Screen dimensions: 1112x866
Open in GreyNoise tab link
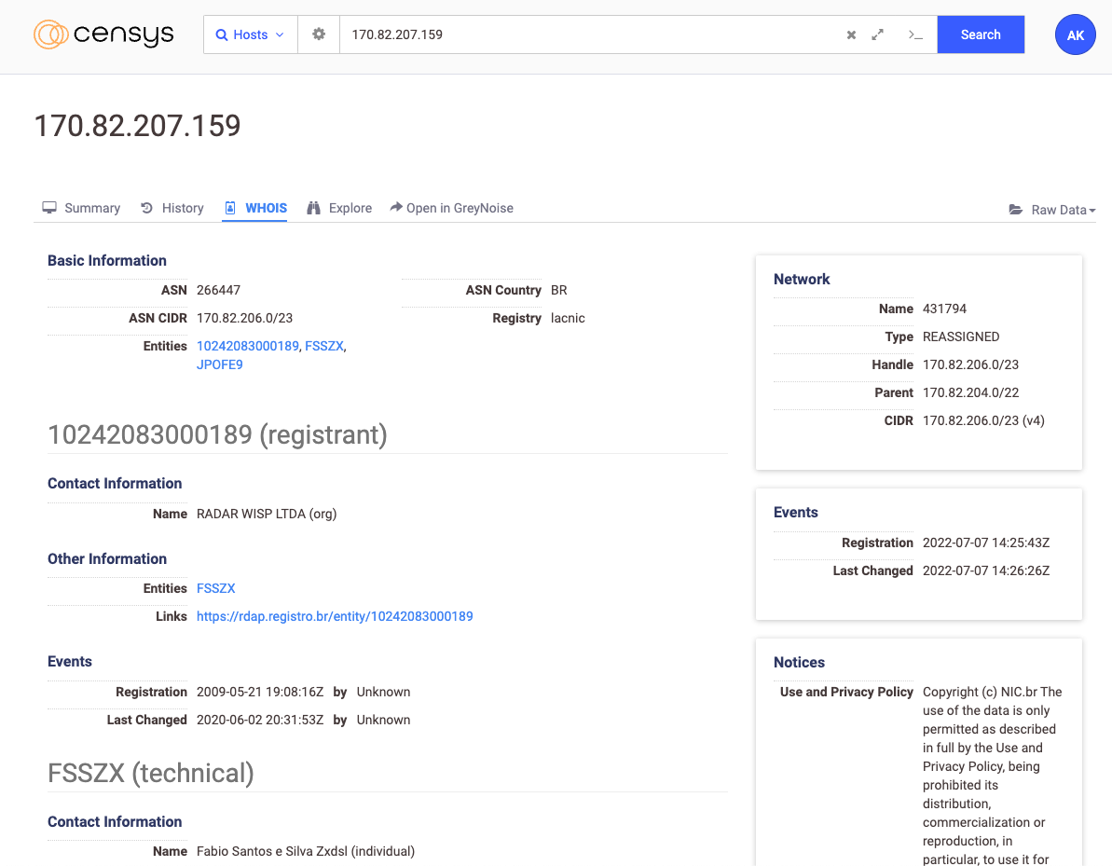pyautogui.click(x=452, y=208)
